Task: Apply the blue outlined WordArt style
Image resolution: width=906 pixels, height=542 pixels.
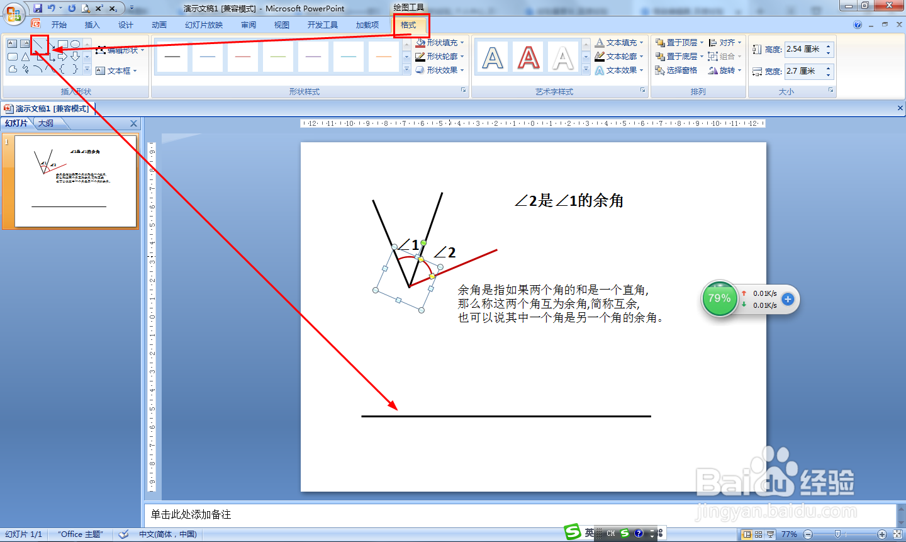Action: point(493,58)
